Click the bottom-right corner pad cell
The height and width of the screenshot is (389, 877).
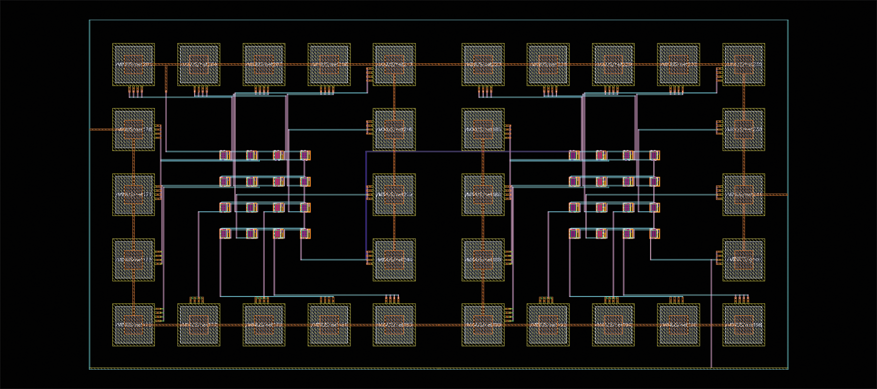tap(743, 325)
